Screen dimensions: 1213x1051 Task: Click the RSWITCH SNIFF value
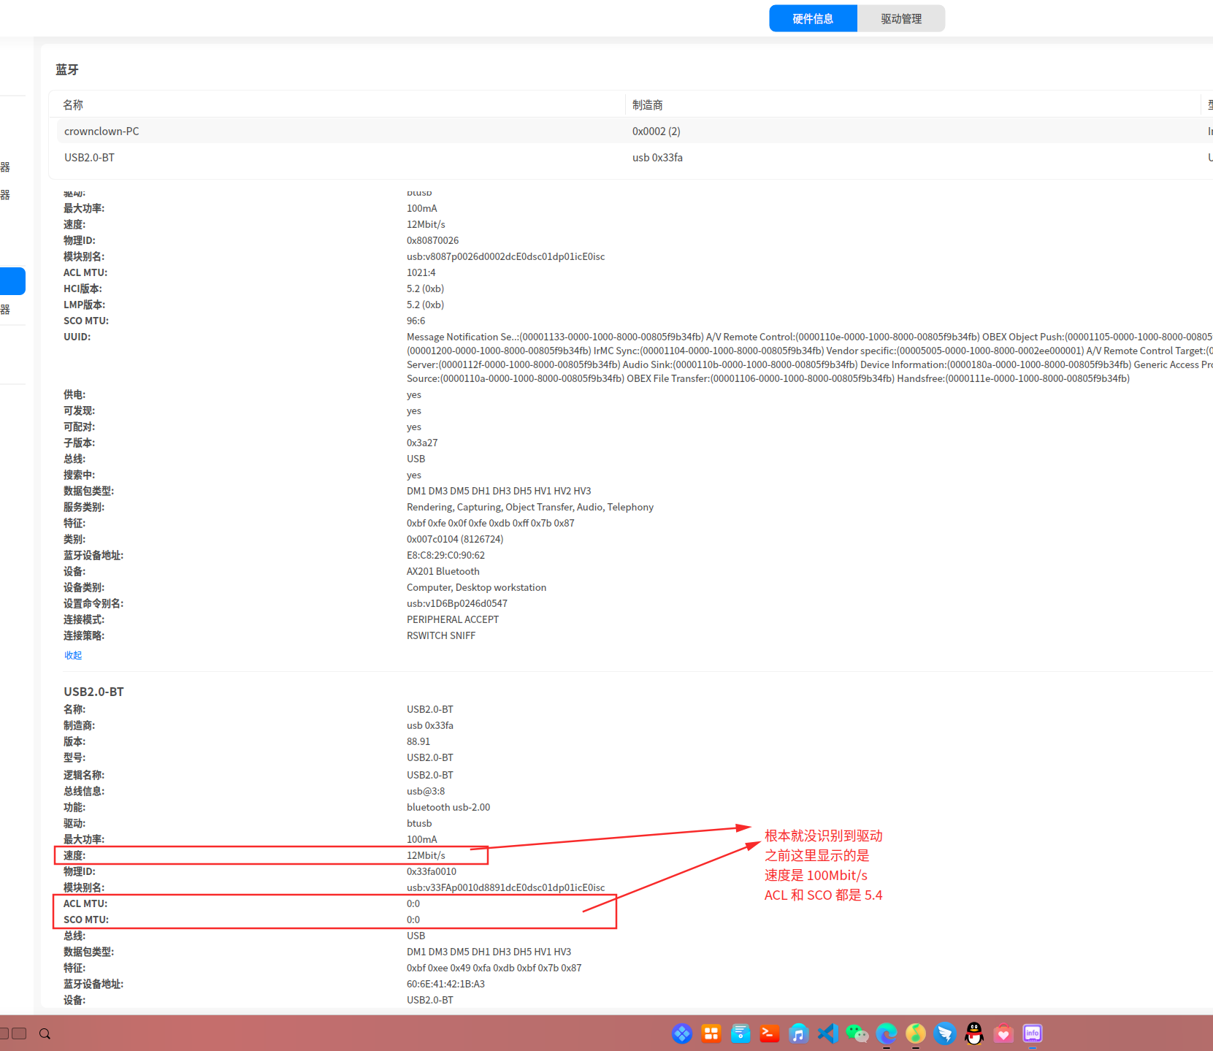click(x=441, y=635)
